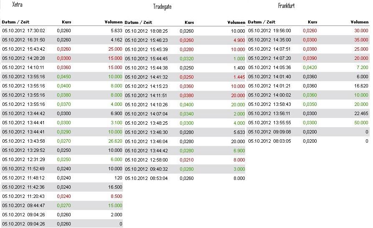Sort Frankfurt table by Kurs header
Screen dimensions: 373x228
312,22
